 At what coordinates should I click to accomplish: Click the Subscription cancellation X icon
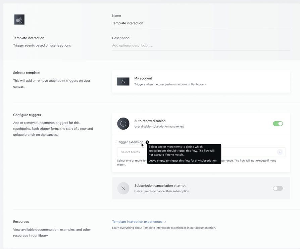pos(123,188)
